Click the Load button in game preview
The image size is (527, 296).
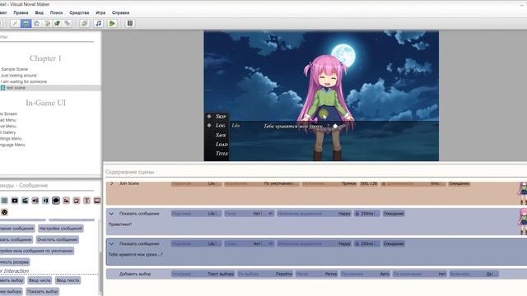[x=222, y=145]
